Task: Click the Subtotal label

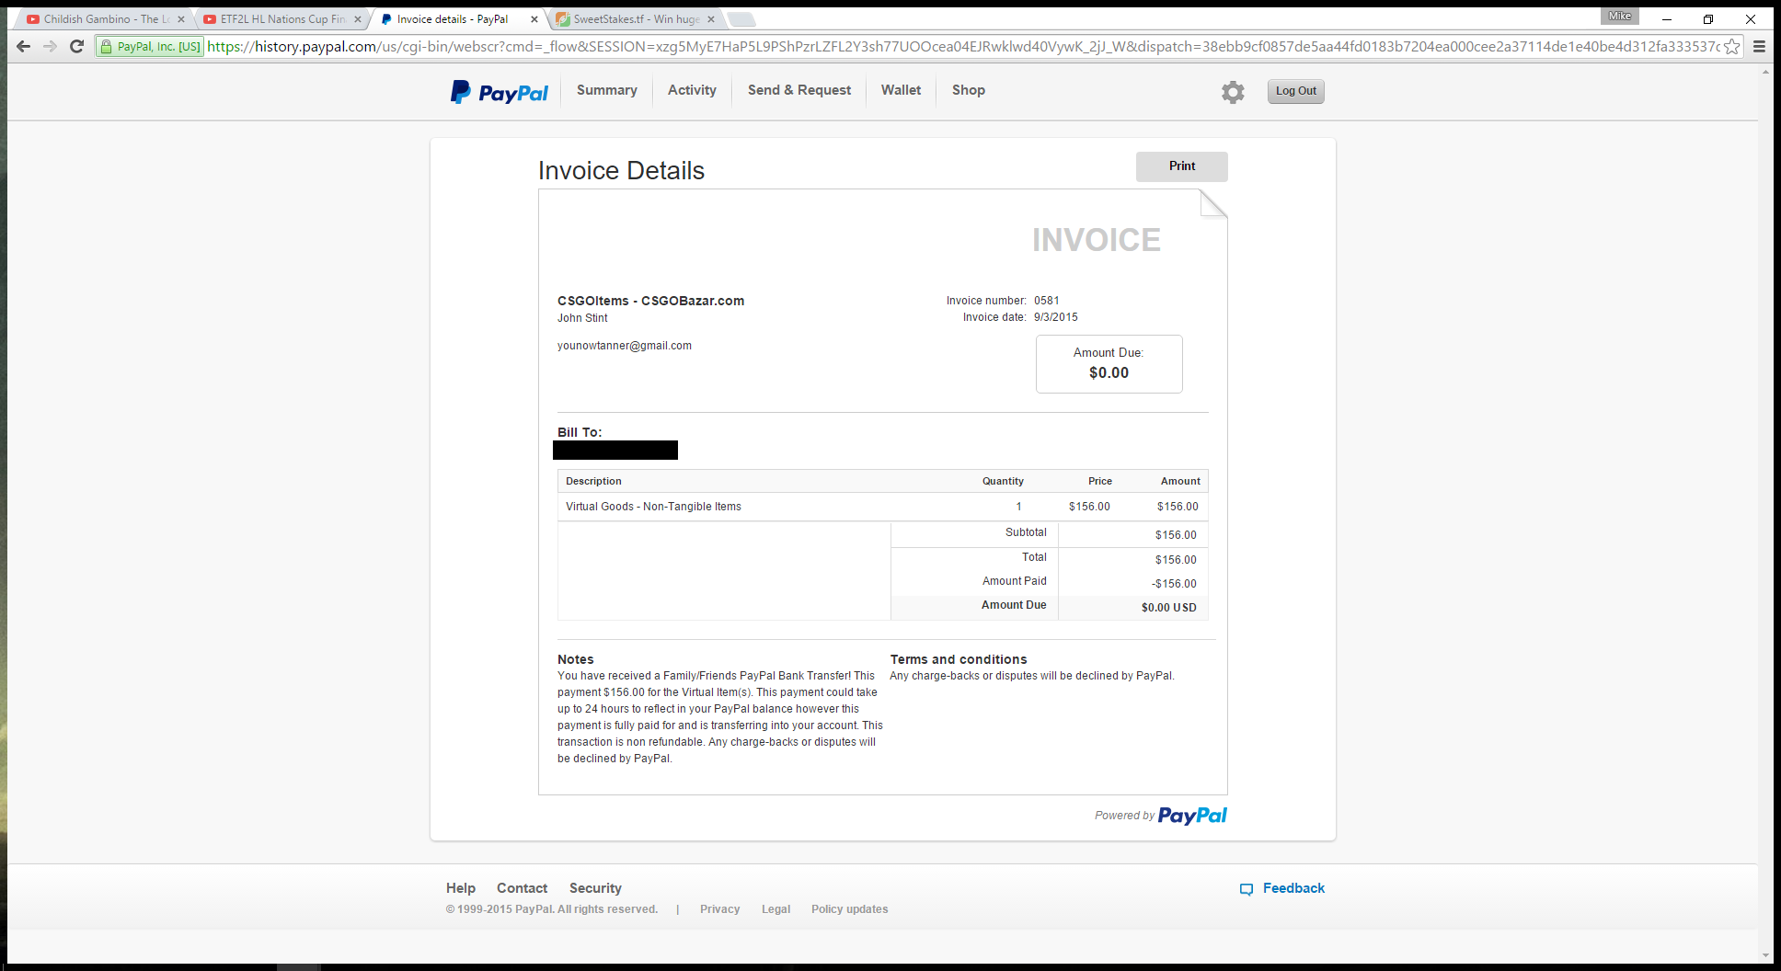Action: coord(1026,532)
